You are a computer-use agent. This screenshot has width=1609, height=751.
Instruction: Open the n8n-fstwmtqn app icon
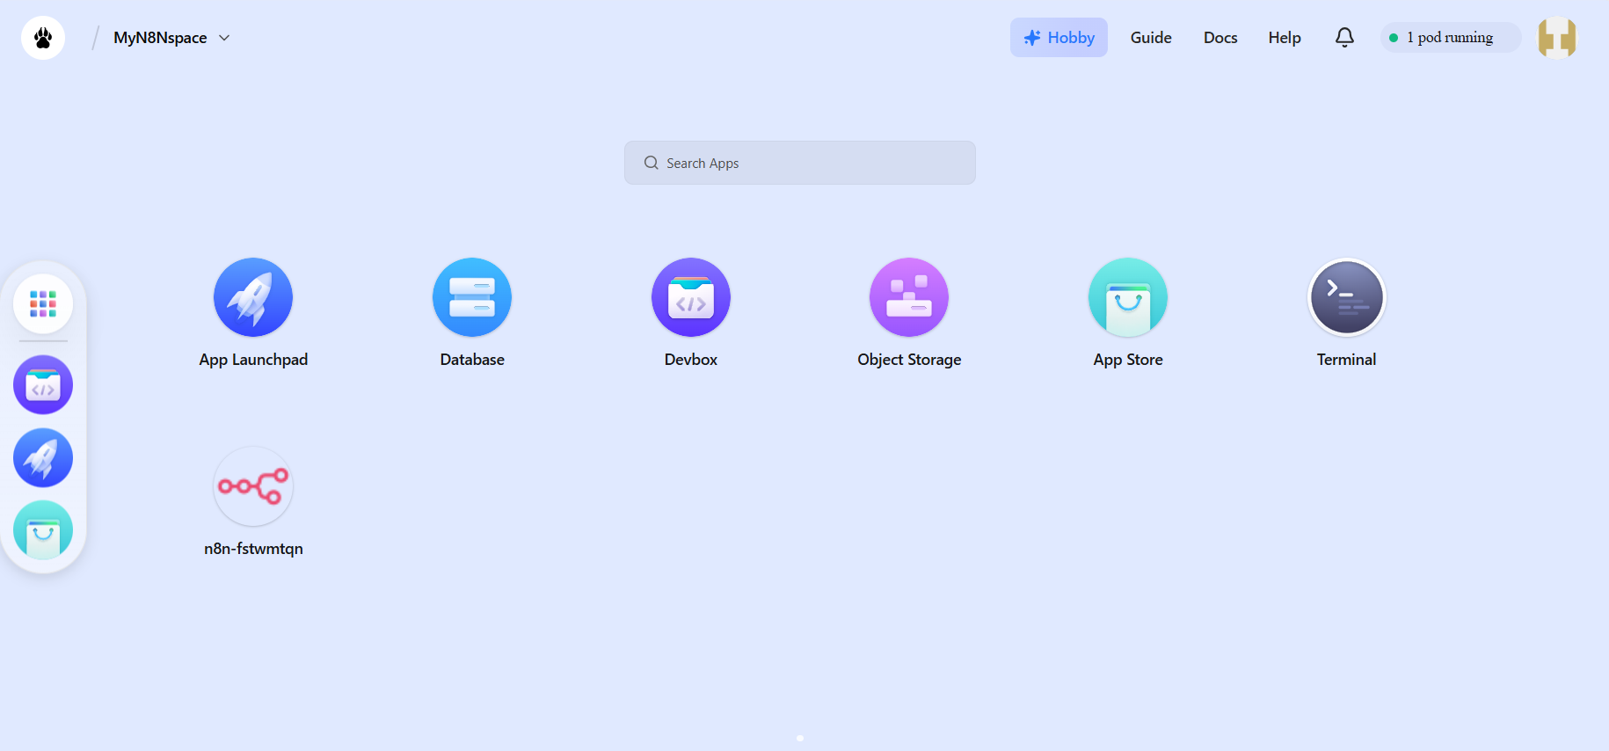click(x=253, y=486)
